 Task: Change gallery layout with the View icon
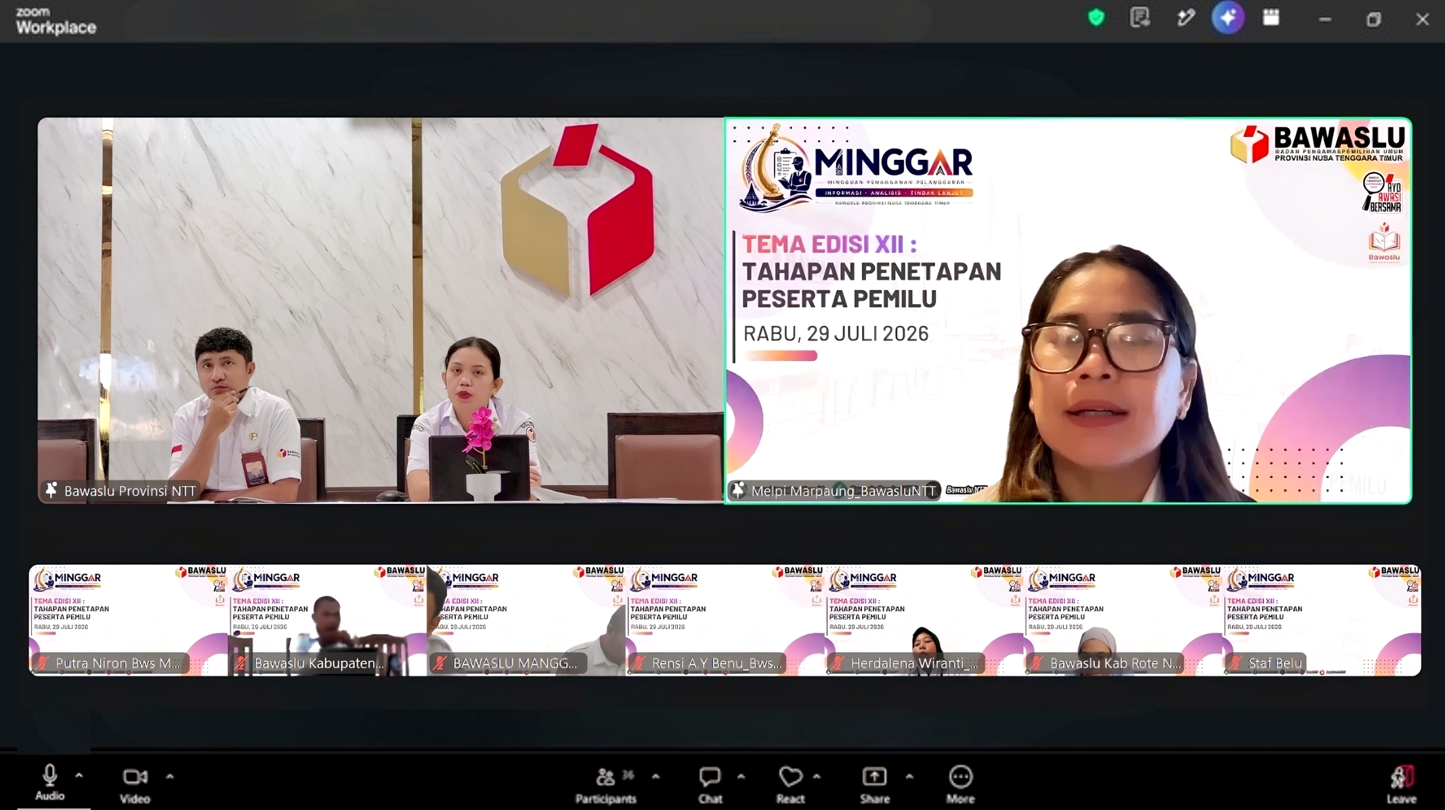coord(1271,18)
